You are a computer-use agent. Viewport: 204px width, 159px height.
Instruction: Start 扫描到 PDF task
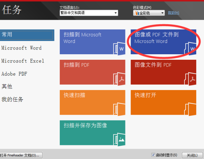pos(92,72)
